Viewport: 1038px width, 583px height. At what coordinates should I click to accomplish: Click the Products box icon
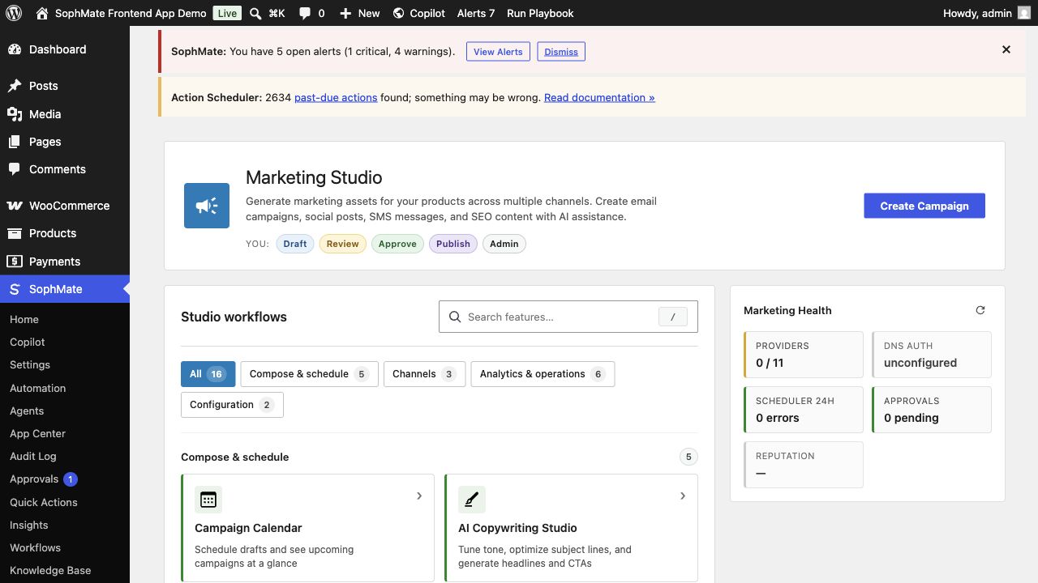(x=15, y=233)
